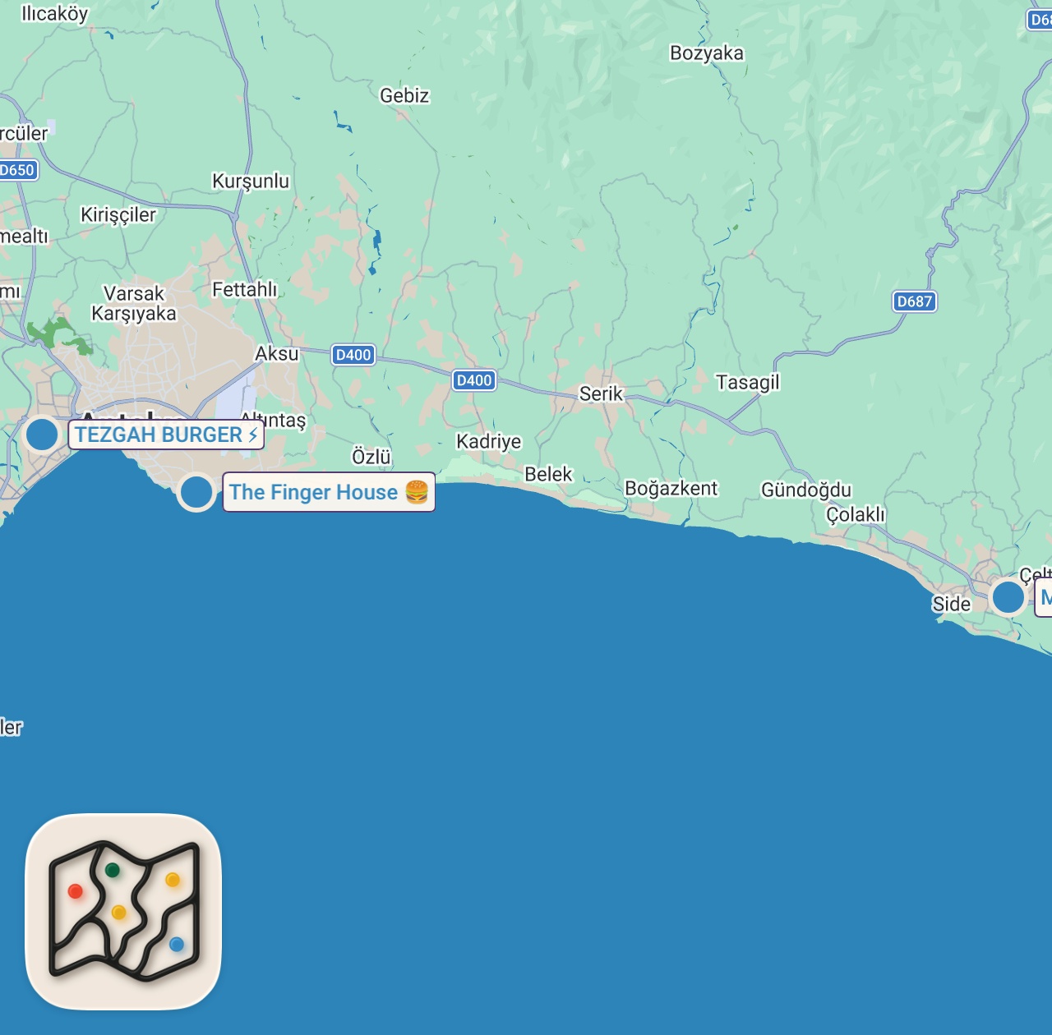The height and width of the screenshot is (1035, 1052).
Task: Select the Varsak Karşıyaka label
Action: [x=134, y=304]
